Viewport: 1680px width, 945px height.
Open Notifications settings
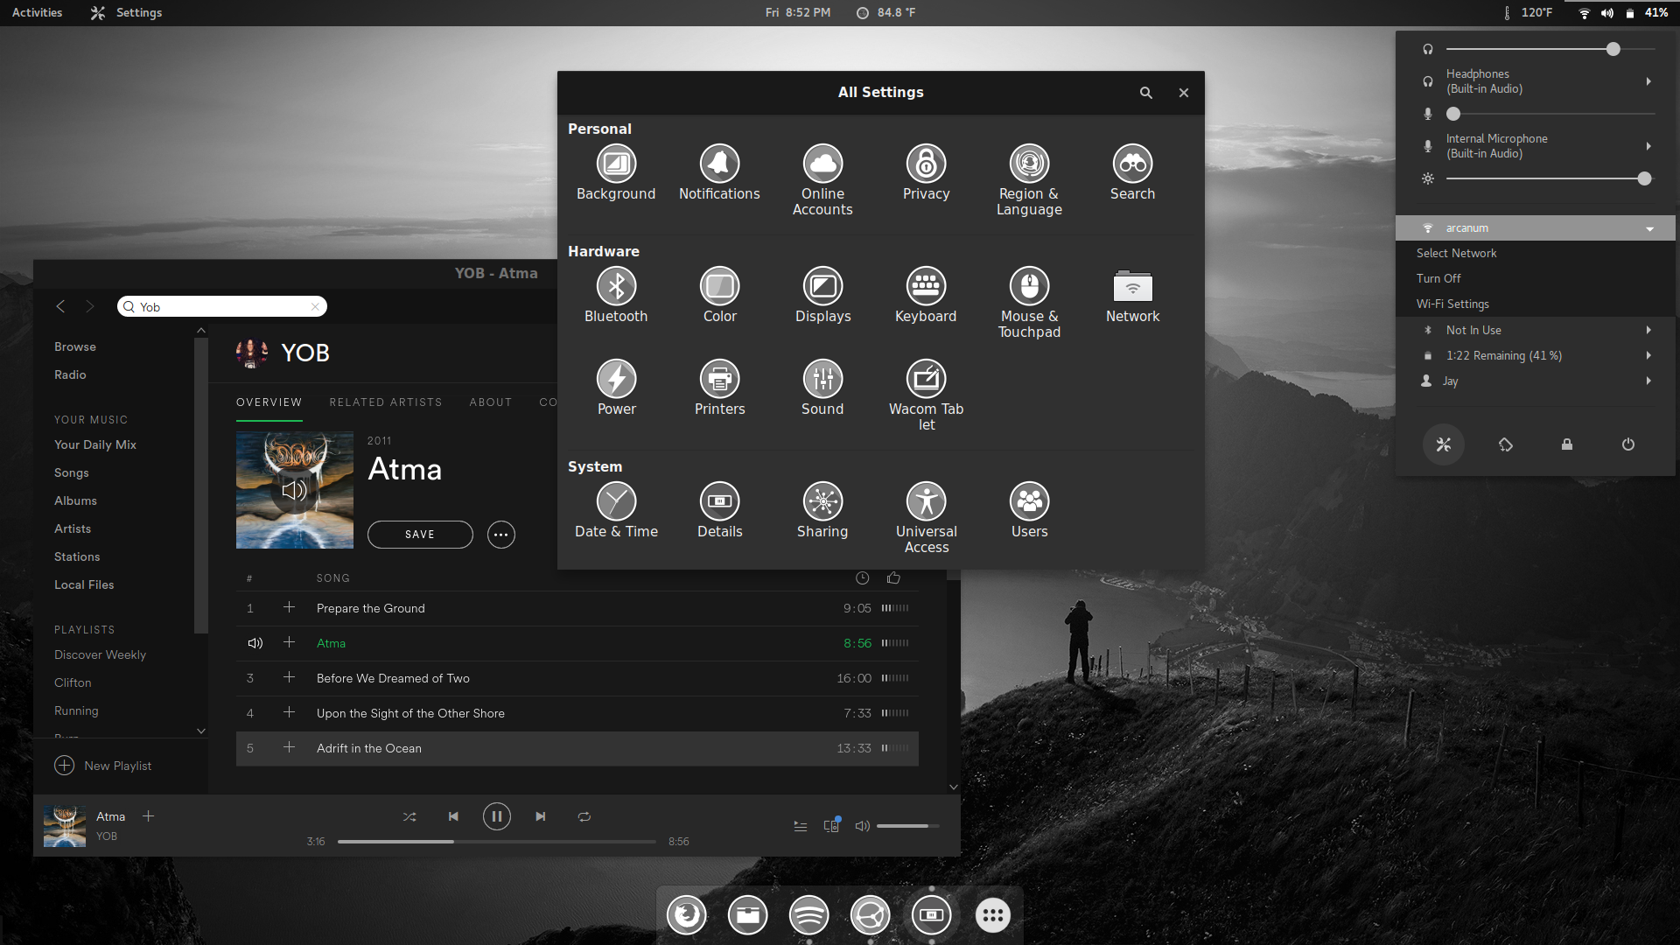[x=719, y=172]
